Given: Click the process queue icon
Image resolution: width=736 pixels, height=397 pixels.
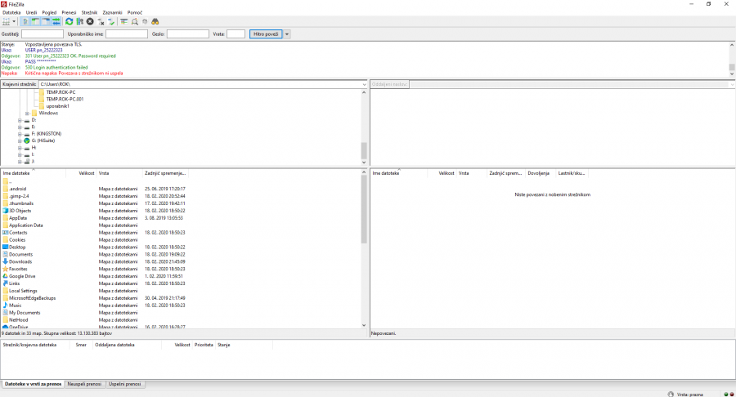Looking at the screenshot, I should [80, 21].
